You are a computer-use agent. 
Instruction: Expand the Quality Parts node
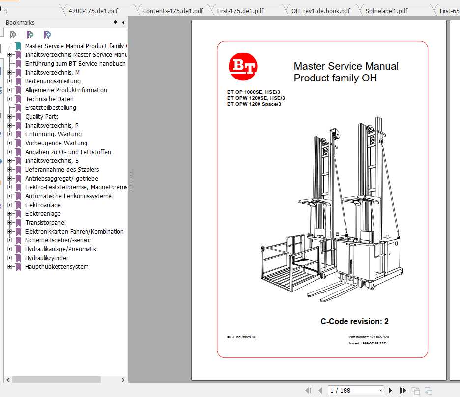tap(9, 117)
